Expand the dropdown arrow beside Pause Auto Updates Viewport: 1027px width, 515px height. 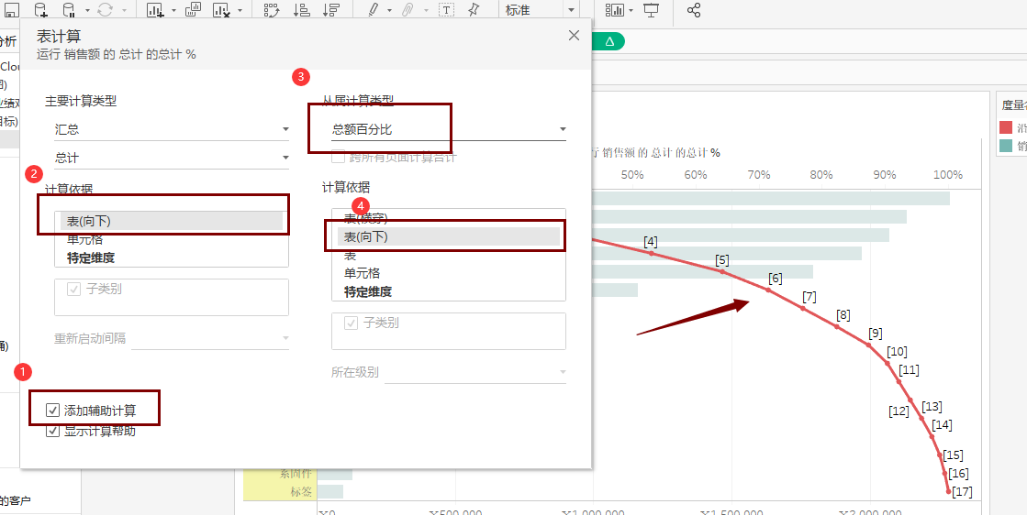point(88,10)
